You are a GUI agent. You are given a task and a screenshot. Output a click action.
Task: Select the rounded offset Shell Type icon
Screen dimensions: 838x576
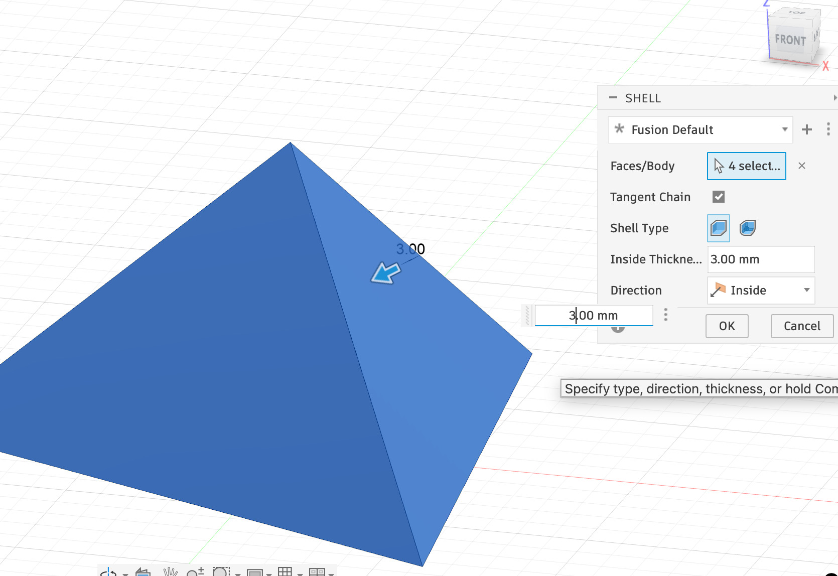click(748, 228)
